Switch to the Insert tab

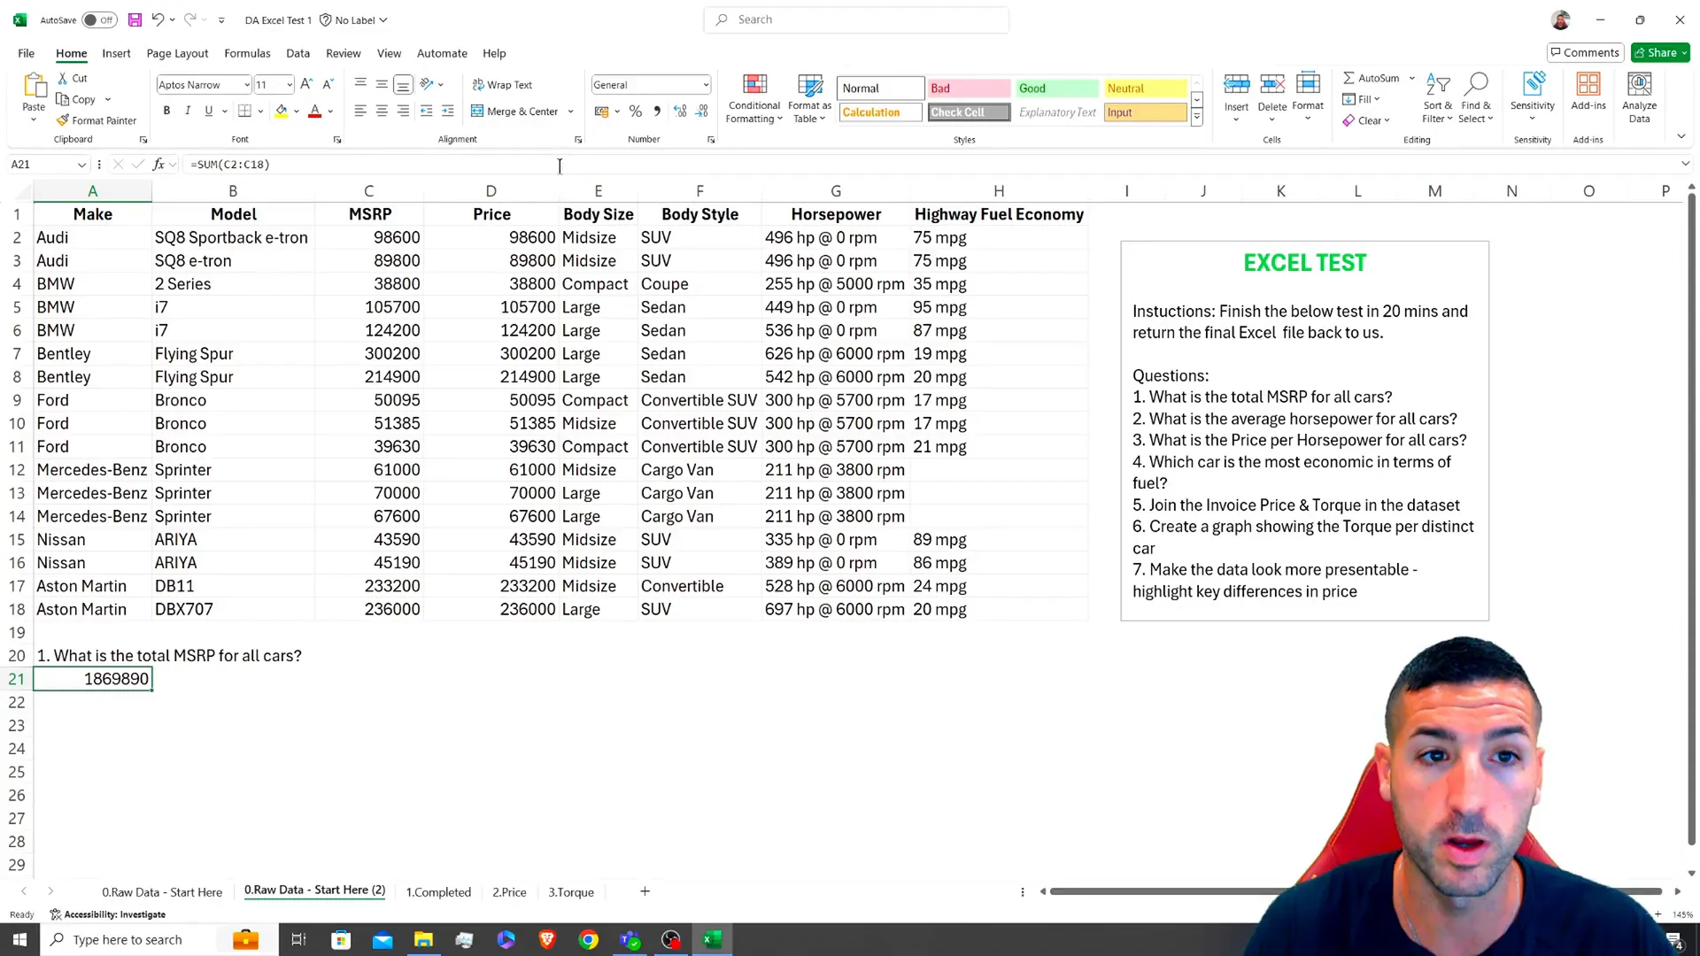[x=116, y=53]
